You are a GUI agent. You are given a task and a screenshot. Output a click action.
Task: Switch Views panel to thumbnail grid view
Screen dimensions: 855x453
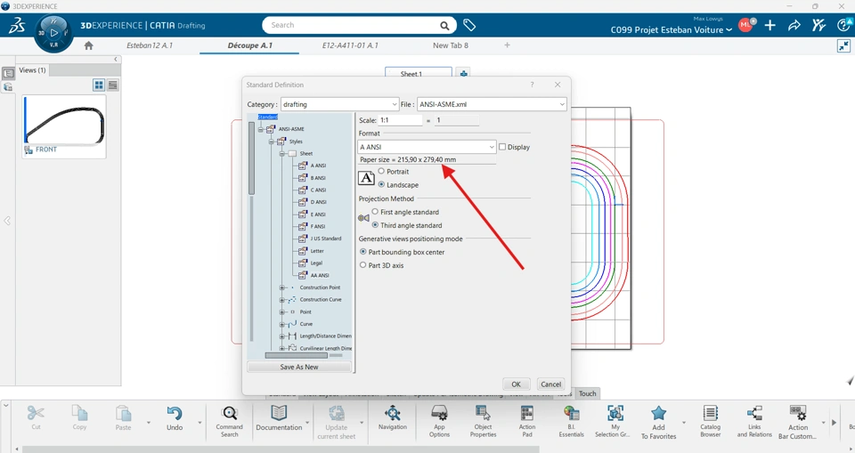click(x=99, y=85)
